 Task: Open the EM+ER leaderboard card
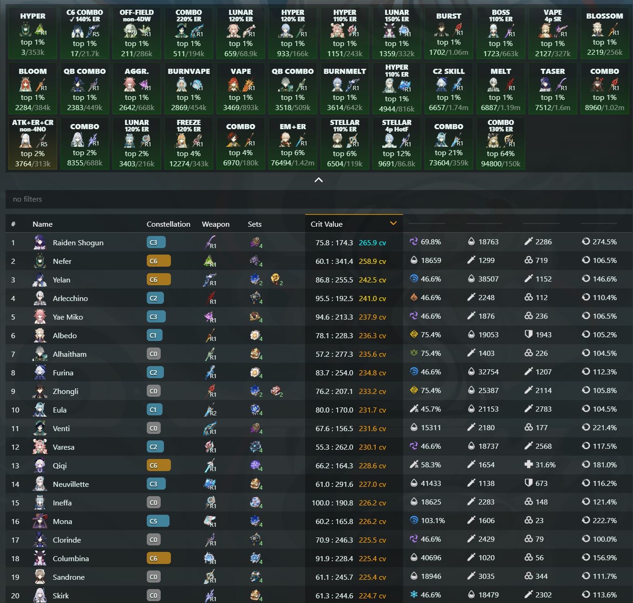(293, 144)
